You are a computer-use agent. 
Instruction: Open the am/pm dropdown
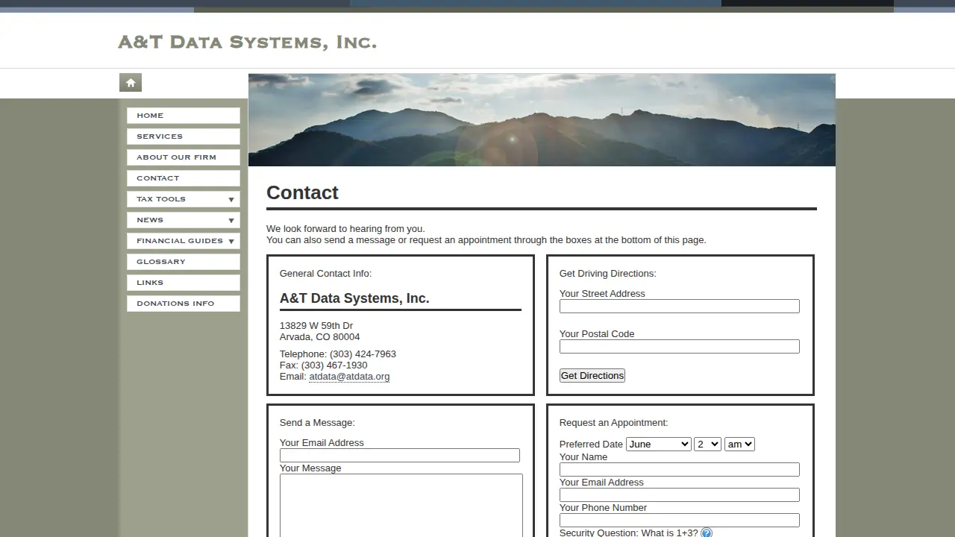pos(739,445)
